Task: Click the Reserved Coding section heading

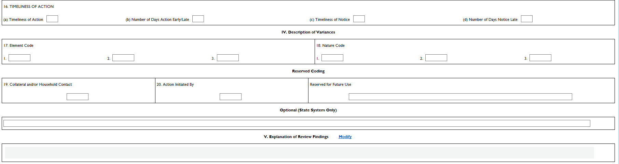Action: point(308,71)
